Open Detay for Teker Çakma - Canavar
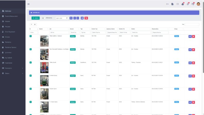The width and height of the screenshot is (204, 115). coord(176,36)
